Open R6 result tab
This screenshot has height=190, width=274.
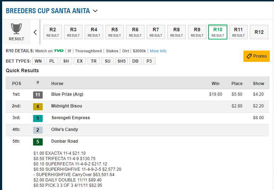coord(135,32)
